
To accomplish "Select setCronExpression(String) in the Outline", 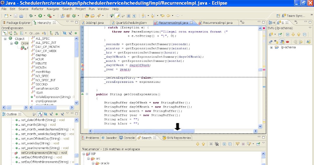I will 44,153.
